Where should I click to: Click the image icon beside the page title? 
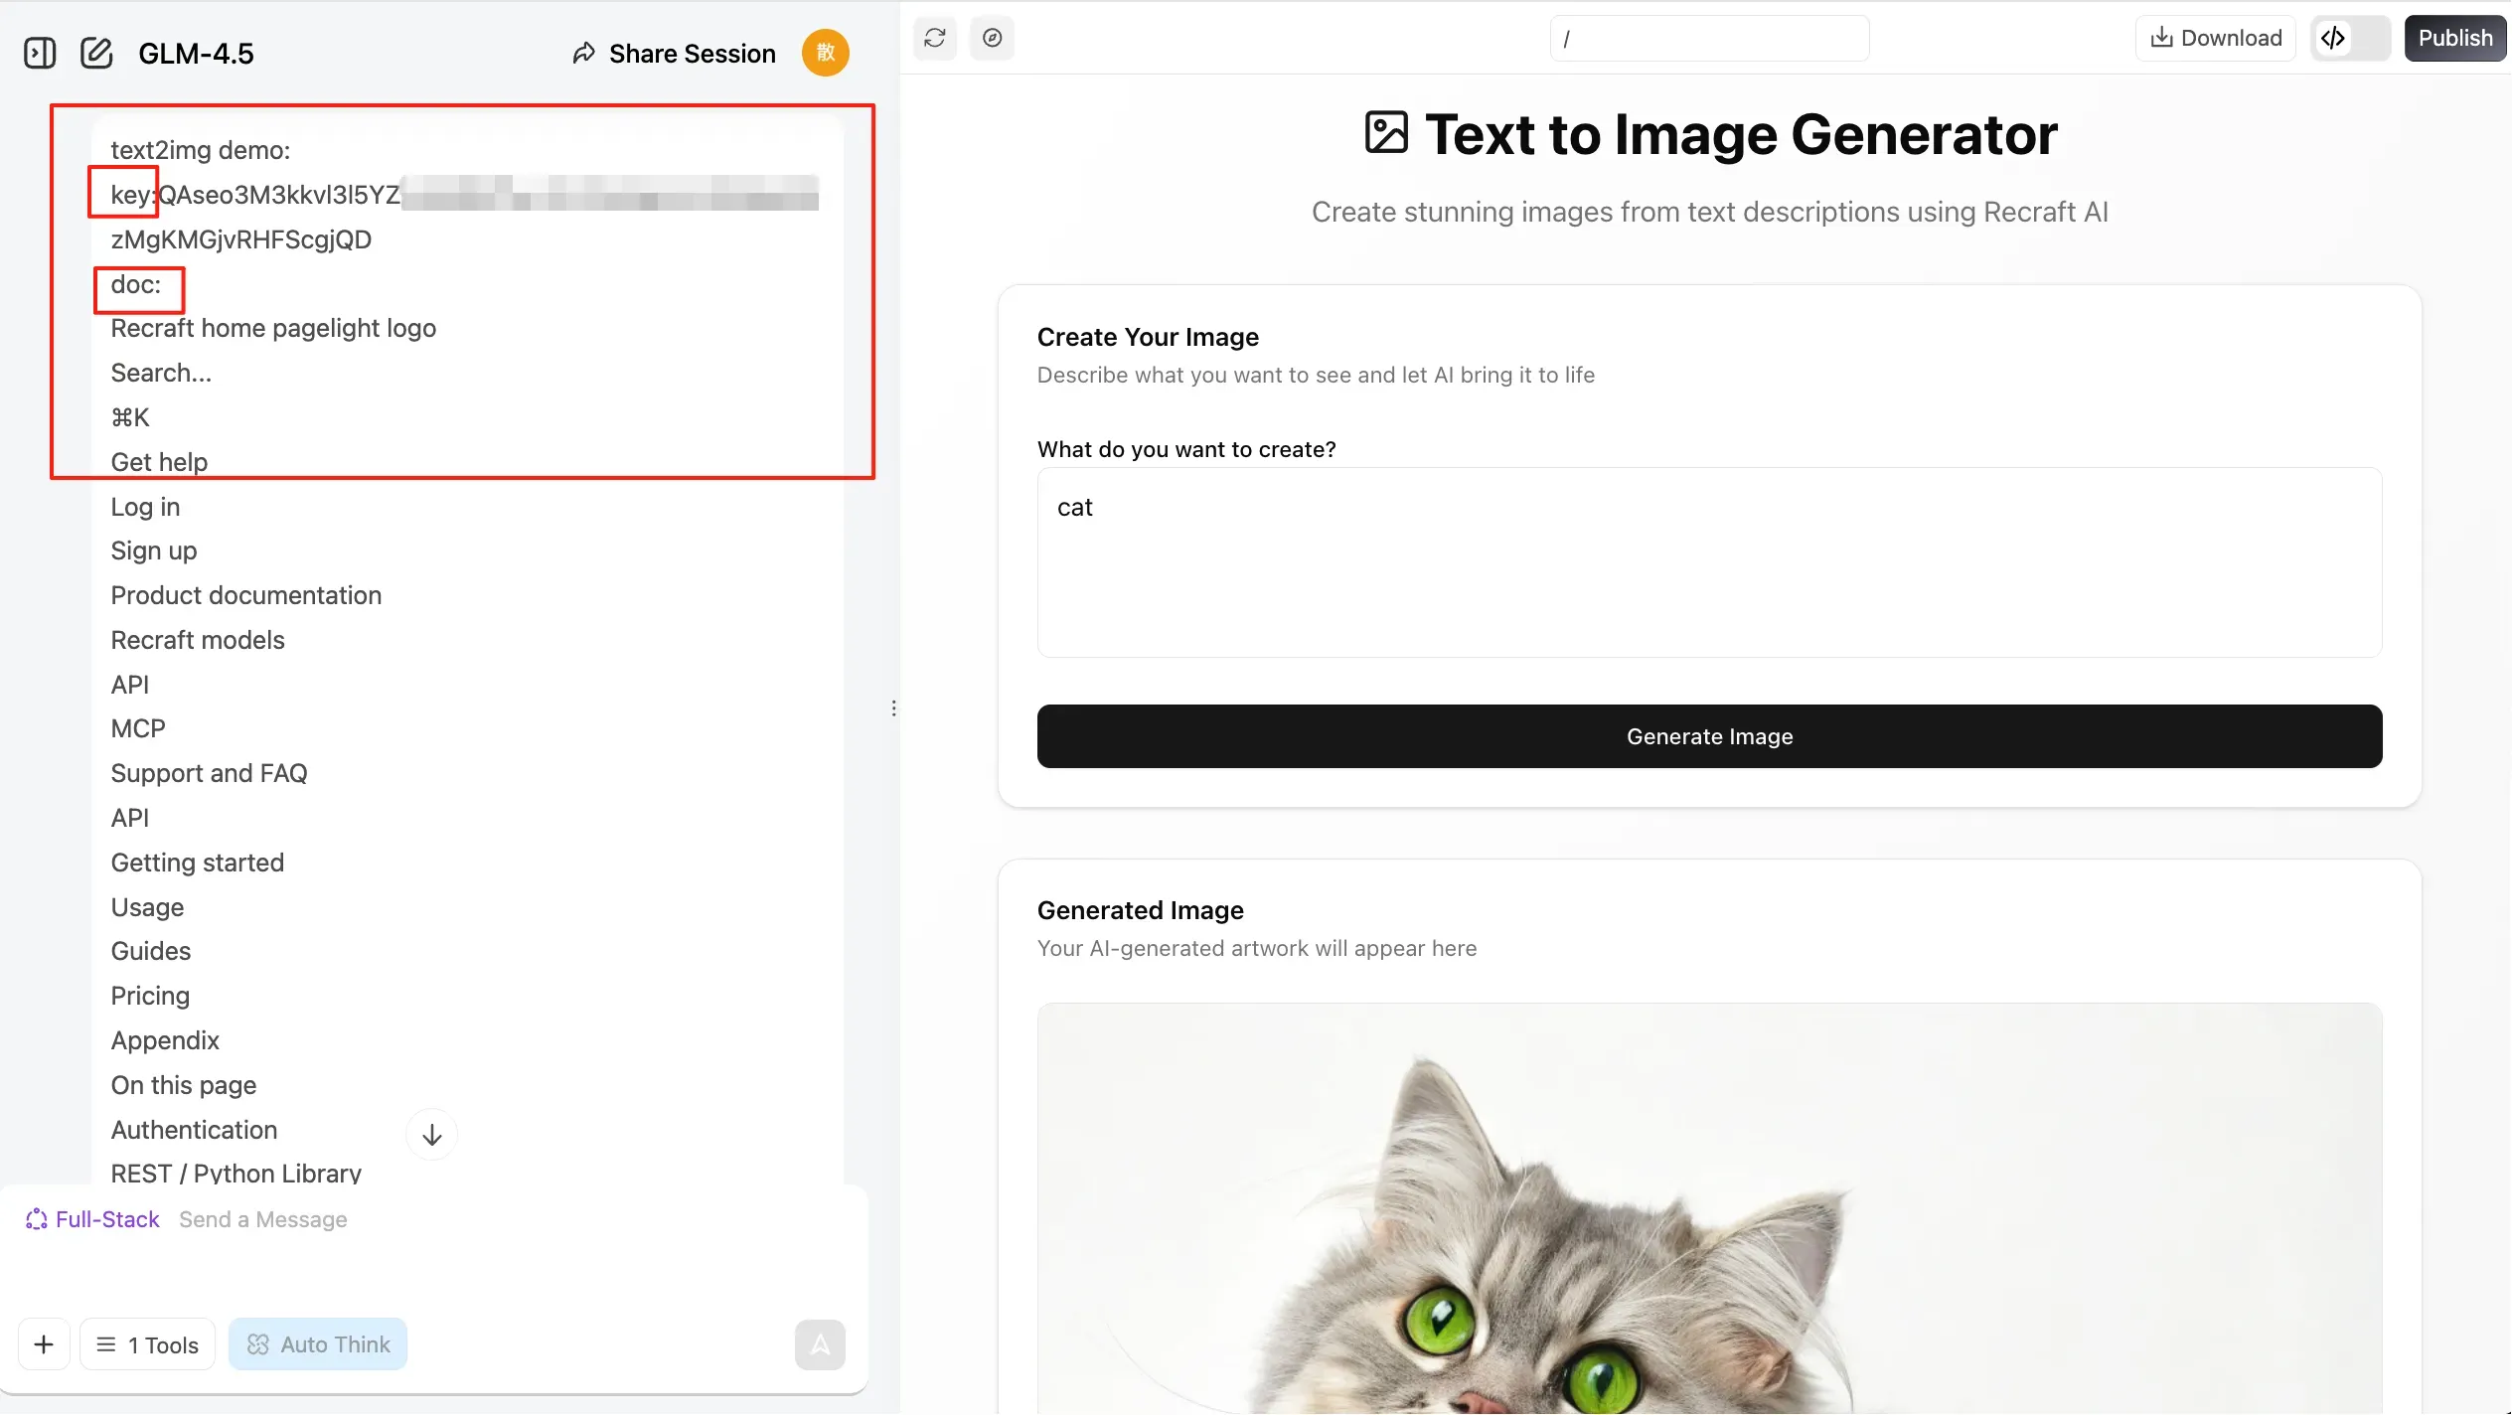[x=1386, y=132]
